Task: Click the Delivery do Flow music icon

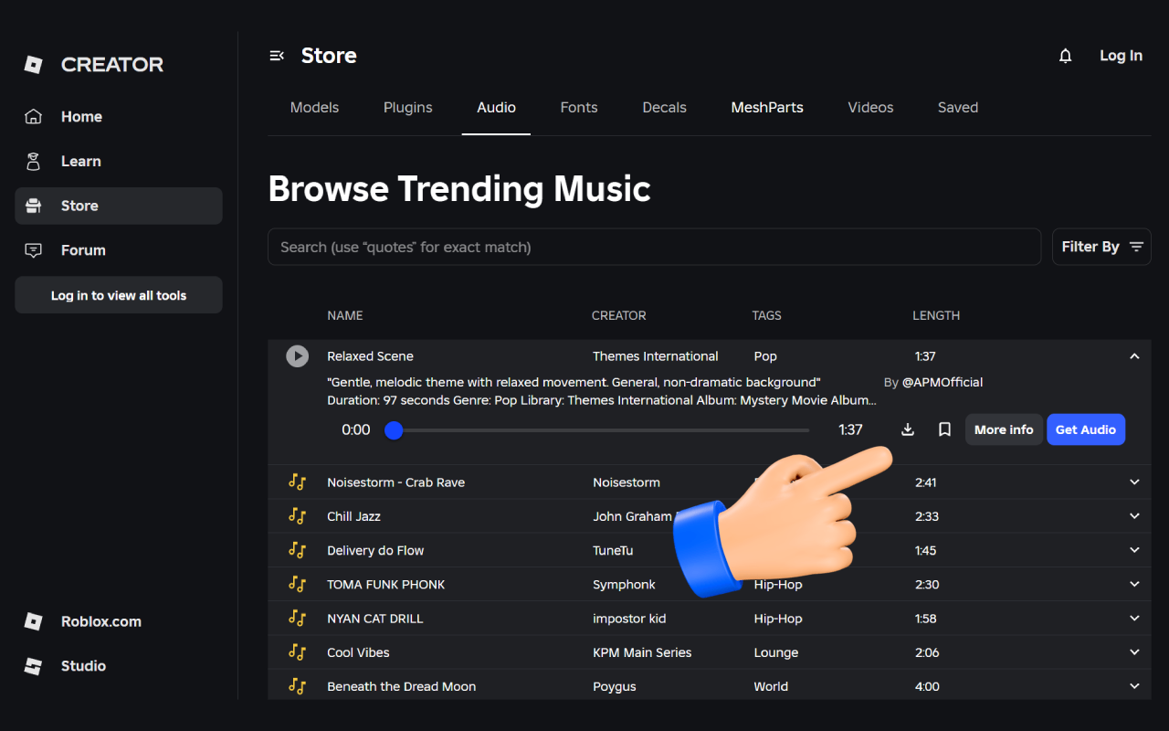Action: click(x=297, y=550)
